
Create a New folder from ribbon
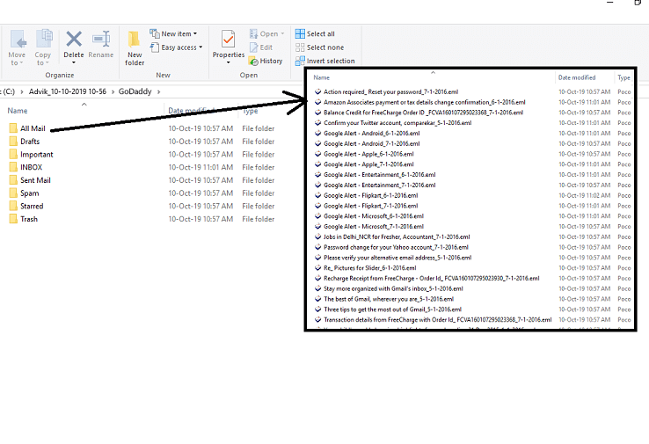(x=134, y=48)
